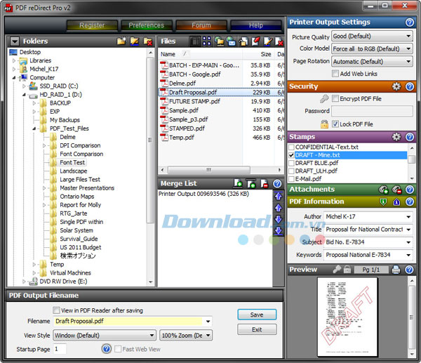Click the Exit button
The height and width of the screenshot is (363, 421).
(x=257, y=329)
